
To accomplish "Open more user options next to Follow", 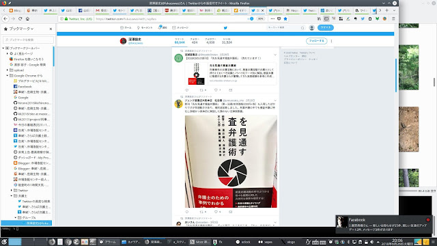I will [x=331, y=41].
